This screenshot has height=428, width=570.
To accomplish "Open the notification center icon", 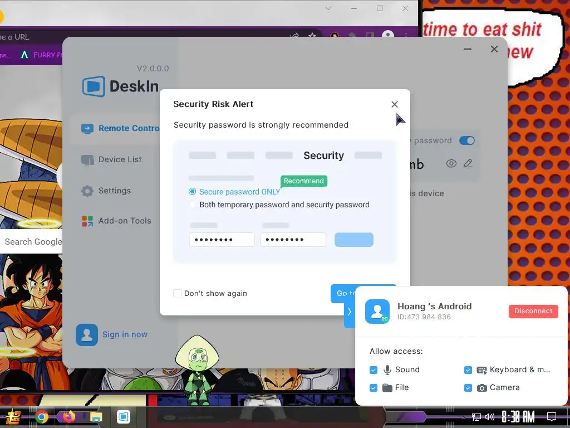I will 552,416.
